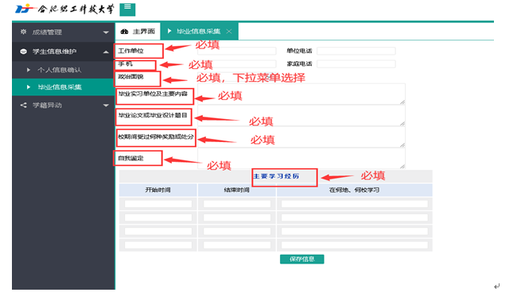Open the 学生信息维护 sidebar section
Screen dimensions: 521x300
click(64, 52)
